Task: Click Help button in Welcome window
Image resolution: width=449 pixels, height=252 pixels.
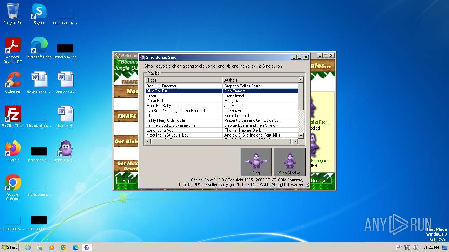Action: 126,181
